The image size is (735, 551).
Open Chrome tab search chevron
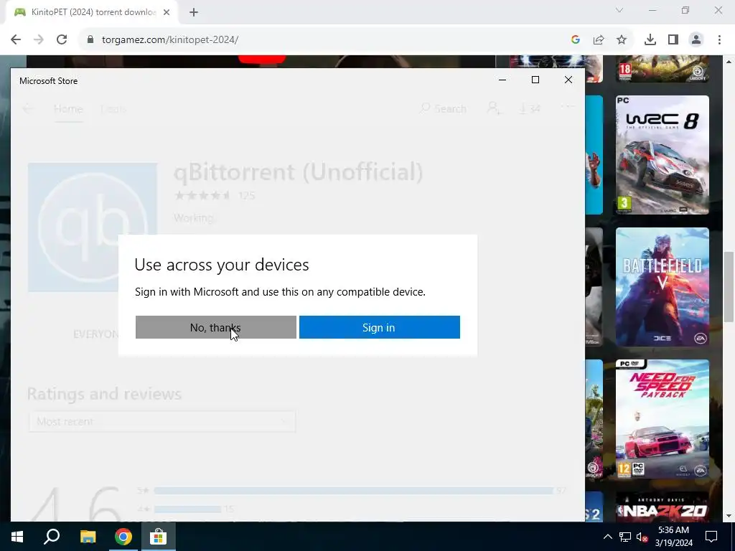619,10
